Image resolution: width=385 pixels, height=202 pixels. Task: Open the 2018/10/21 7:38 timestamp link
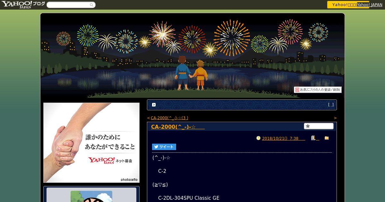[x=284, y=138]
